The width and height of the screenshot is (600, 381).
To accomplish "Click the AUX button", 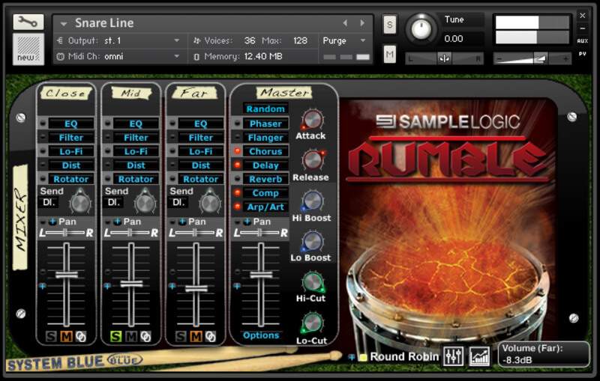I will tap(583, 41).
